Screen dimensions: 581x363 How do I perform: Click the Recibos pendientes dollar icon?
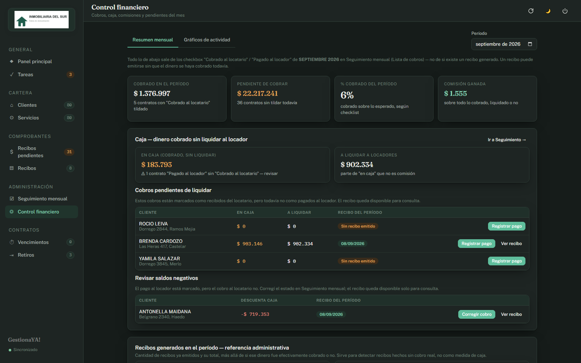tap(12, 152)
